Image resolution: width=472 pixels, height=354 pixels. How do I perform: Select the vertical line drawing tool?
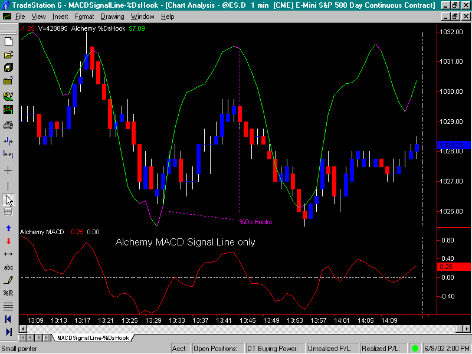click(x=8, y=186)
